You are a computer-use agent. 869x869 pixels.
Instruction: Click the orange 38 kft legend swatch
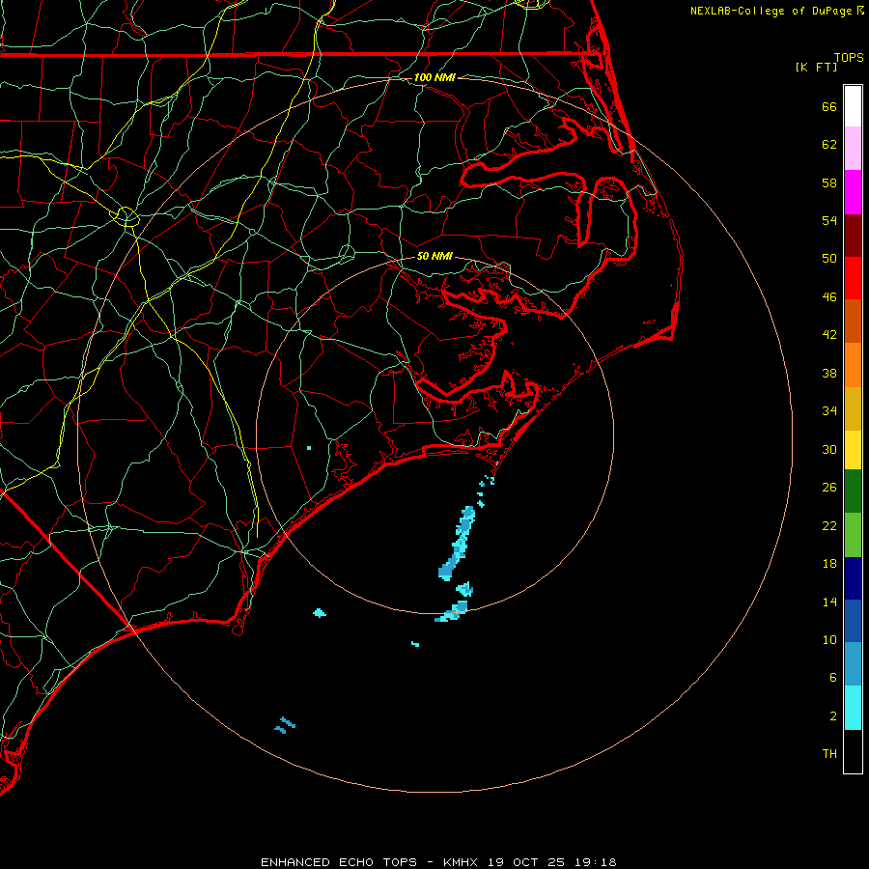853,365
